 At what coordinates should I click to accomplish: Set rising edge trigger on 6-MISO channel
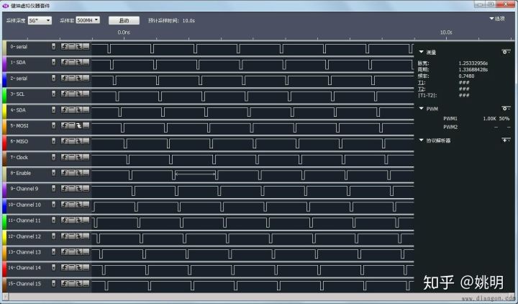(65, 141)
